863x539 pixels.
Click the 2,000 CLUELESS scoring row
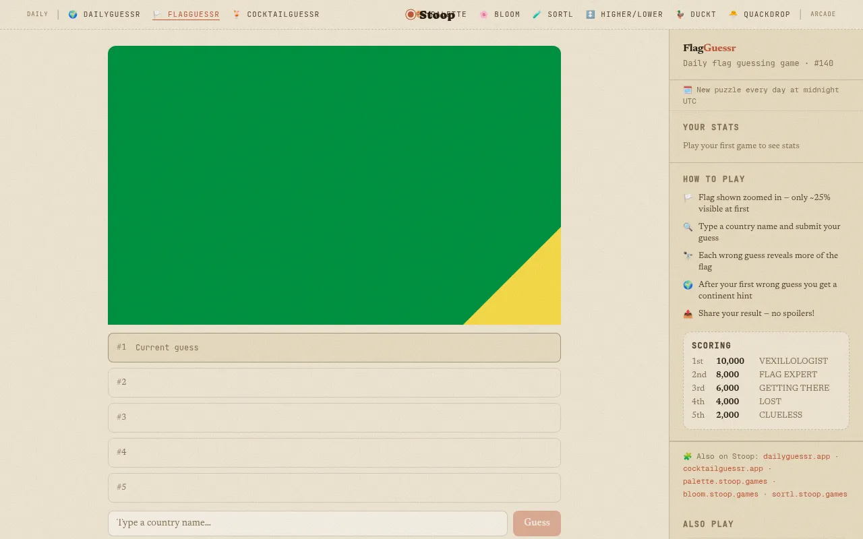coord(766,415)
